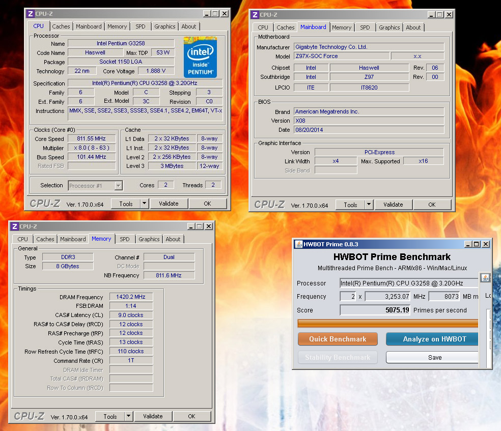
Task: Minimize the HWBOT Prime window
Action: click(468, 244)
